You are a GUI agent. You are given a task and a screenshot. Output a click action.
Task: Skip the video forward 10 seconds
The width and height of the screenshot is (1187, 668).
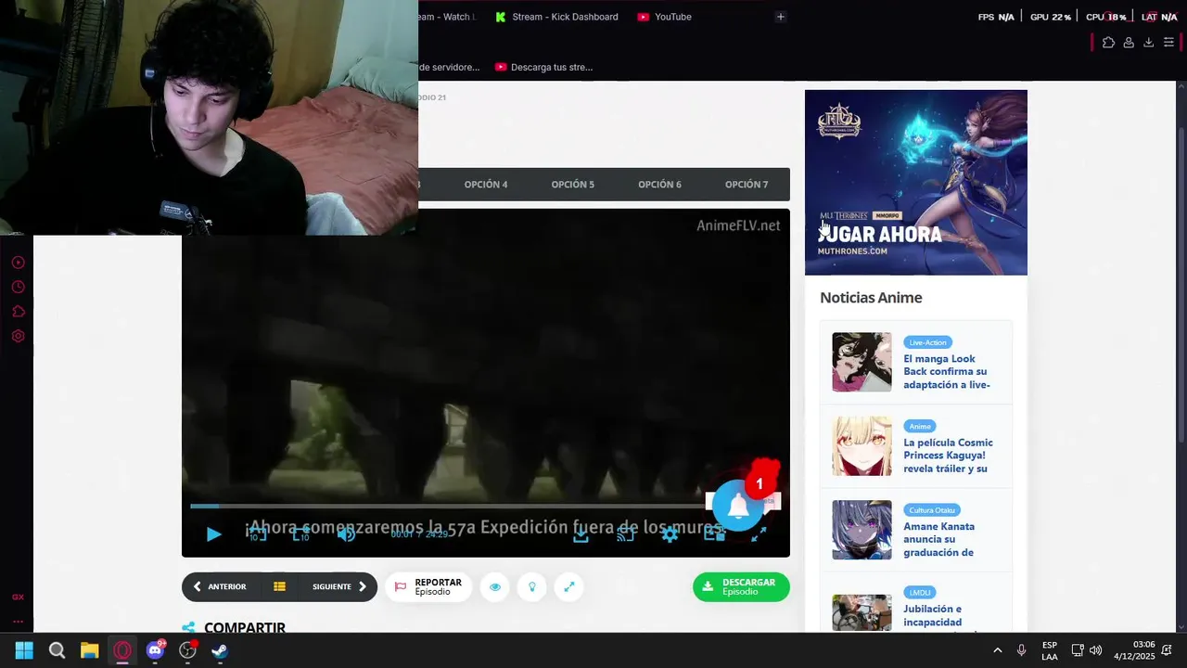click(x=301, y=533)
